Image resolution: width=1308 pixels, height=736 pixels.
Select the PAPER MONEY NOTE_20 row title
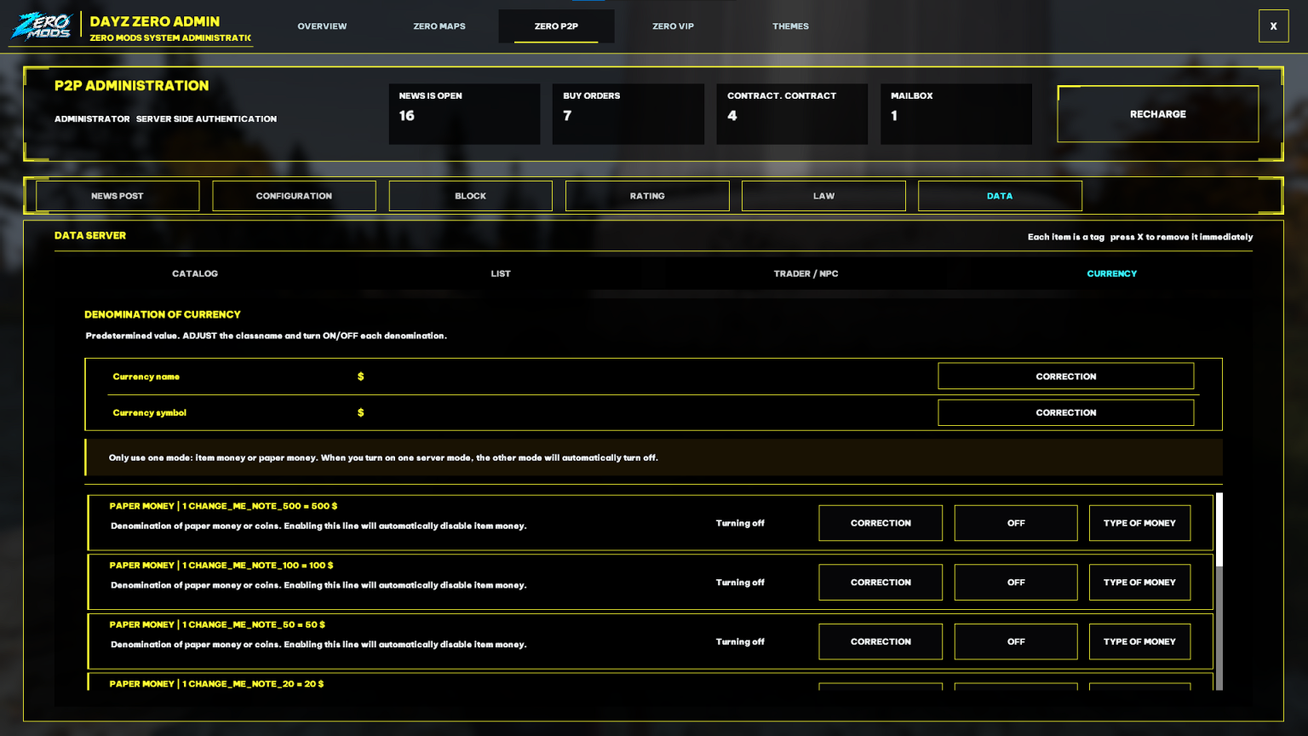[x=216, y=684]
